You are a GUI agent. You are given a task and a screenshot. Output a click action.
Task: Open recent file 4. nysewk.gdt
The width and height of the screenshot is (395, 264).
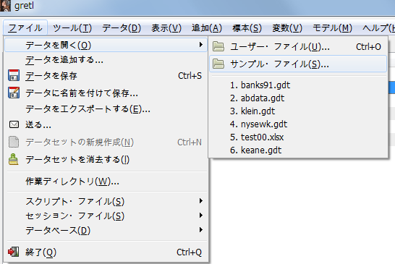(x=298, y=124)
